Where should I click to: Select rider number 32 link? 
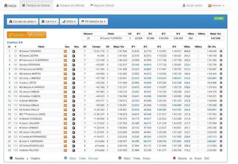(x=15, y=56)
